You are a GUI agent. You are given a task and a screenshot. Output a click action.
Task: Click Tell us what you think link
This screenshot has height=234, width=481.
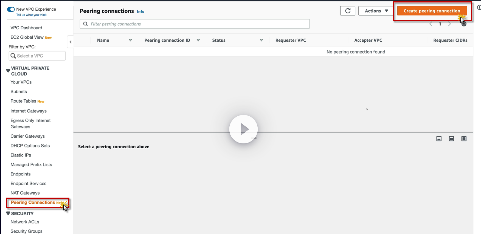[31, 15]
